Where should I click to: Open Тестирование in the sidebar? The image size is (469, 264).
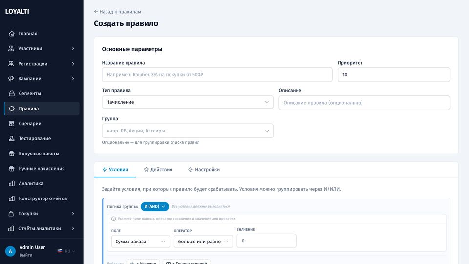point(42,138)
